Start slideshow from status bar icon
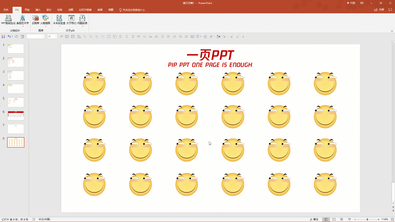This screenshot has width=395, height=222. click(349, 219)
